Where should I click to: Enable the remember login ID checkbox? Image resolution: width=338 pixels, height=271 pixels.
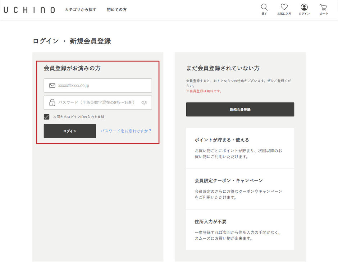click(x=46, y=116)
